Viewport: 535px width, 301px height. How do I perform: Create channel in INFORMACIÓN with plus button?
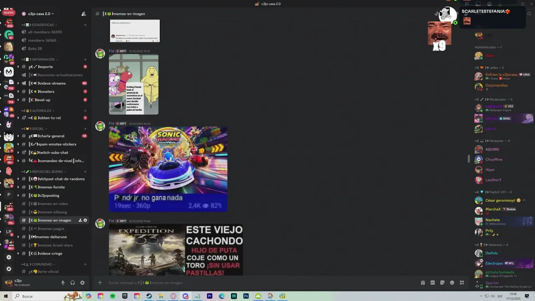pos(85,59)
